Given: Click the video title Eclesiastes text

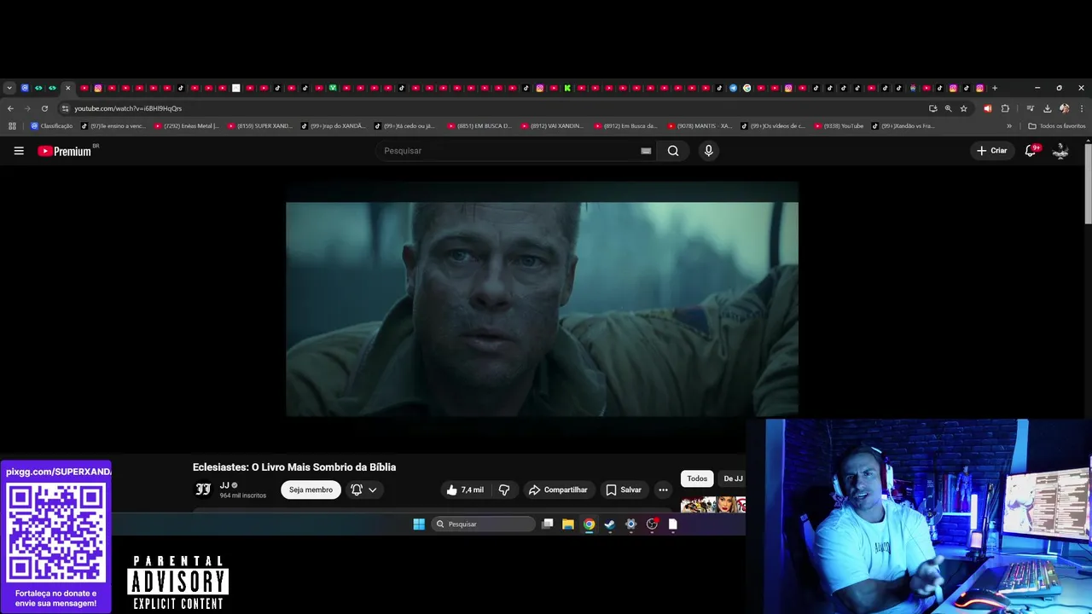Looking at the screenshot, I should [294, 467].
